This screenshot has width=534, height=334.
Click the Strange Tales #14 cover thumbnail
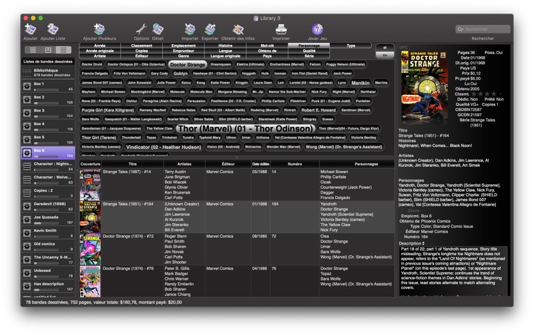pos(90,184)
